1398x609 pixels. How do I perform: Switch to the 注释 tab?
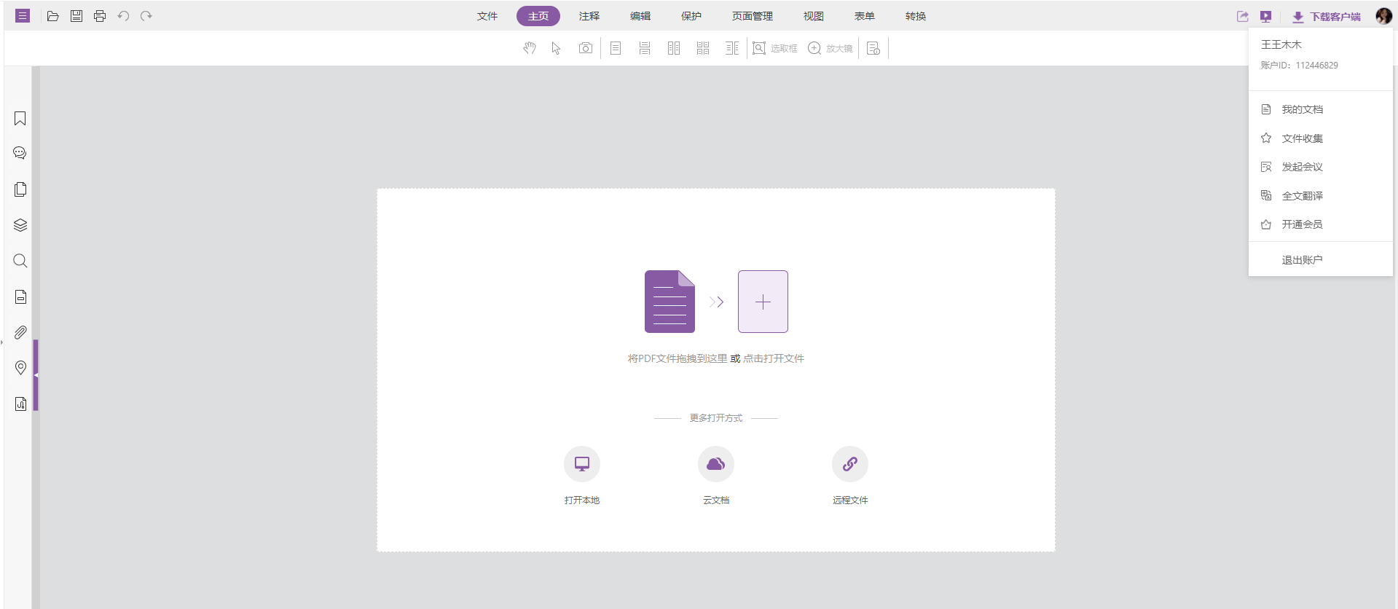pyautogui.click(x=589, y=16)
